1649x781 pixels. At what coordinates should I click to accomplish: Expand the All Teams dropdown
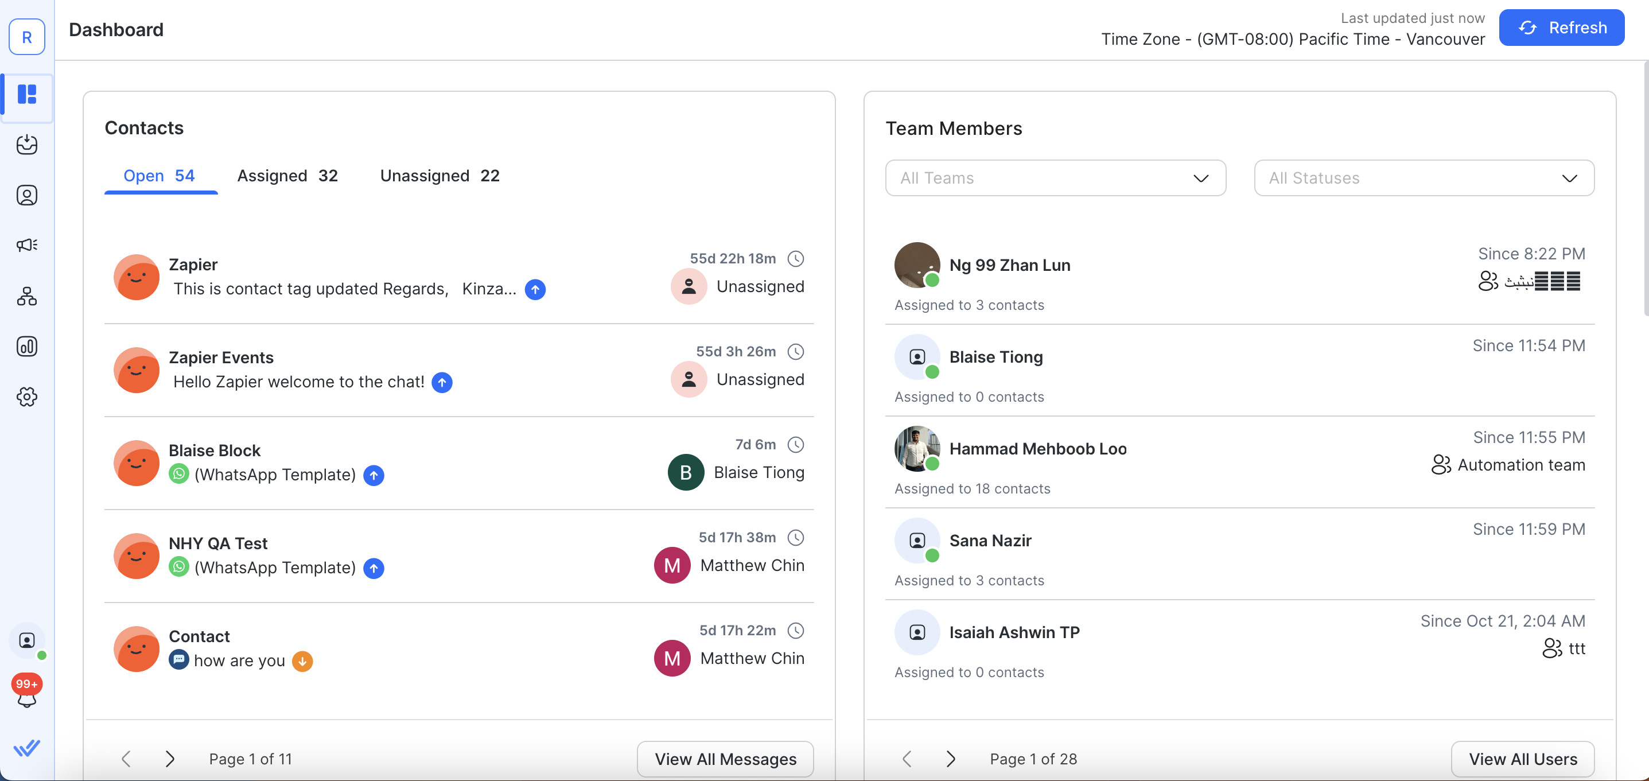(1055, 178)
